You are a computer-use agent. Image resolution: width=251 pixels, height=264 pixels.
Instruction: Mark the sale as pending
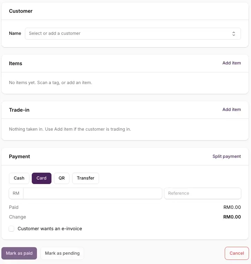tap(62, 253)
